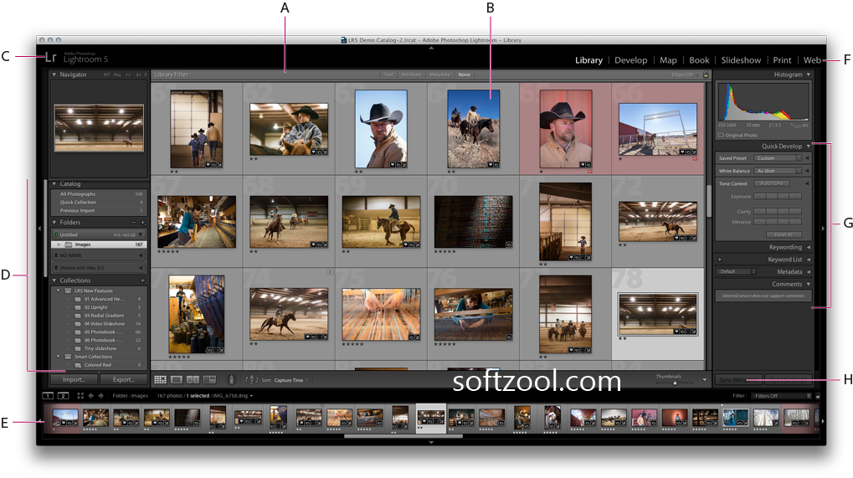Click the single-step increase Exposure arrow
This screenshot has width=853, height=478.
pyautogui.click(x=783, y=197)
